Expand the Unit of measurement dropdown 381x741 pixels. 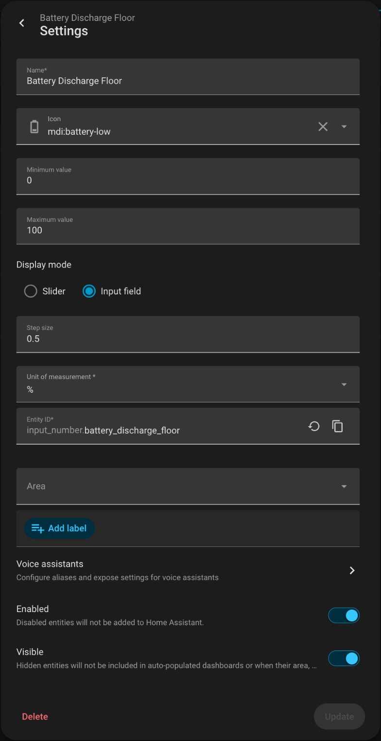(344, 384)
